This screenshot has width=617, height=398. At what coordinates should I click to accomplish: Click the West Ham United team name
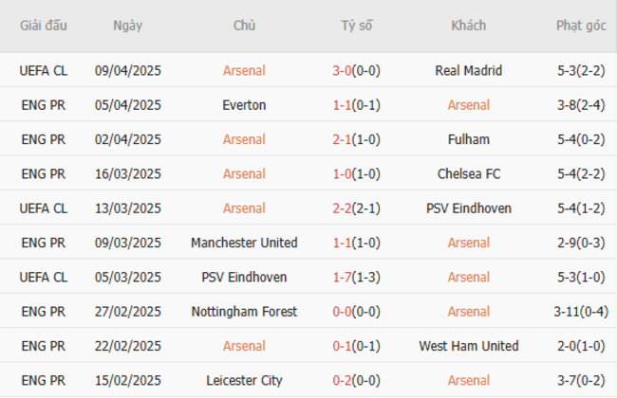[468, 346]
